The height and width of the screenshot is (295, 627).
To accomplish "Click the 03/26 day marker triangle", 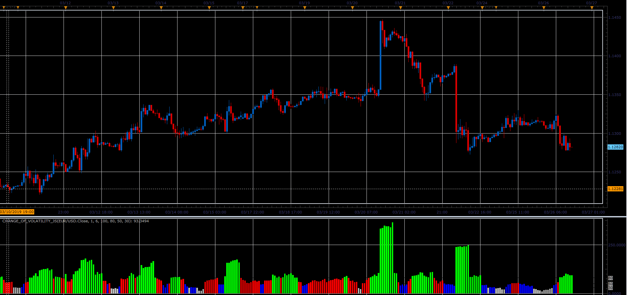I will [544, 8].
